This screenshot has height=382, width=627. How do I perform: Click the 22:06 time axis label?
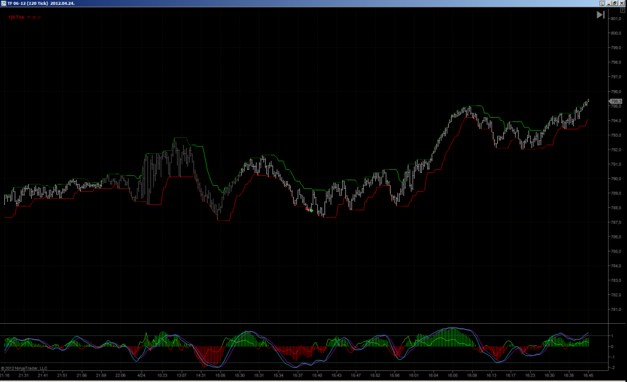coord(121,376)
